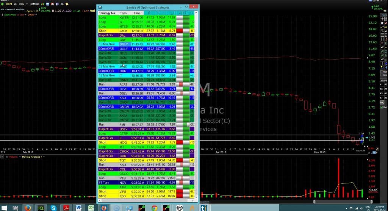
Task: Select the 30minORB DHR row
Action: (x=146, y=71)
